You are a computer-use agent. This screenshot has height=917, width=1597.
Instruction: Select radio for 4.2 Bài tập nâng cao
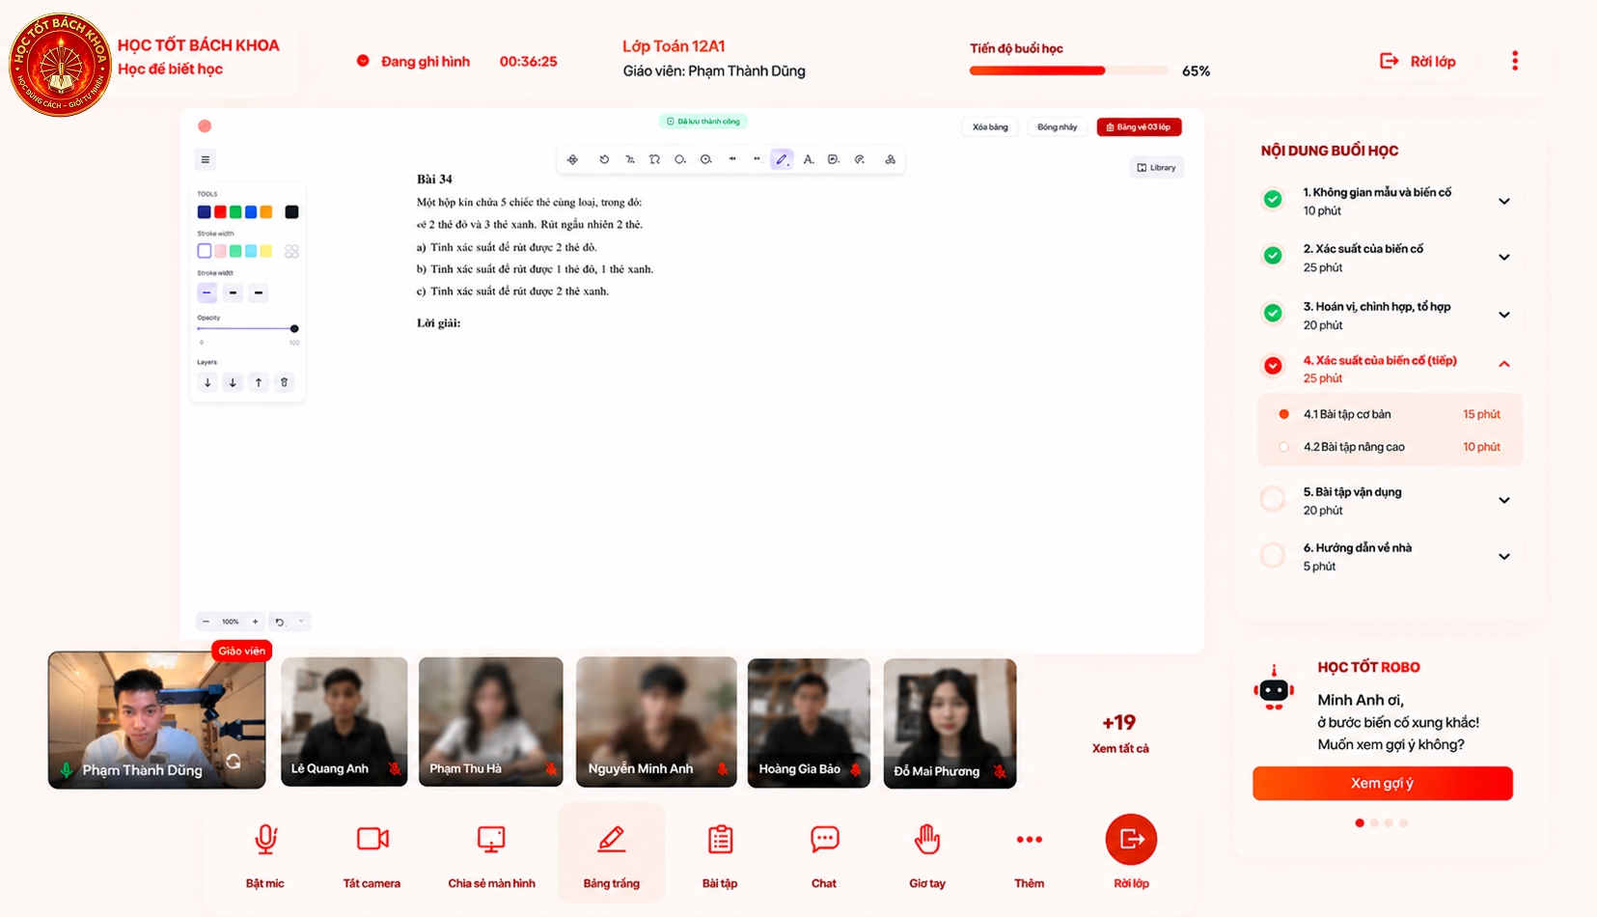(1283, 447)
